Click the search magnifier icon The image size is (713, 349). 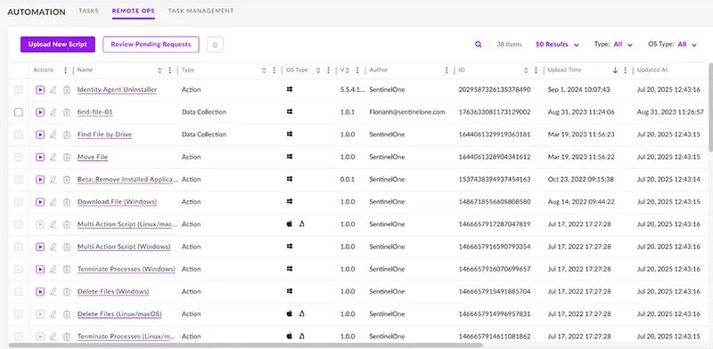click(x=479, y=45)
